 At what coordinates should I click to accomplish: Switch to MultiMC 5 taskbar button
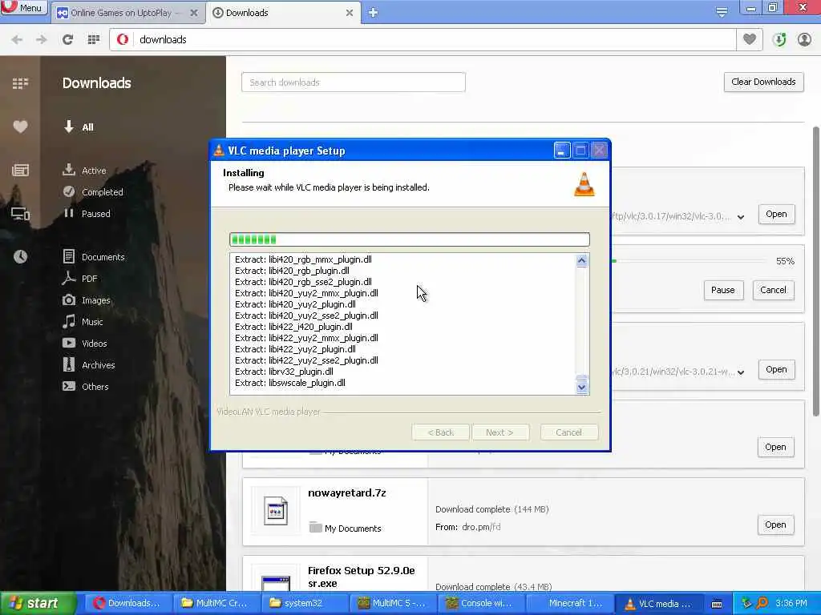pos(391,604)
